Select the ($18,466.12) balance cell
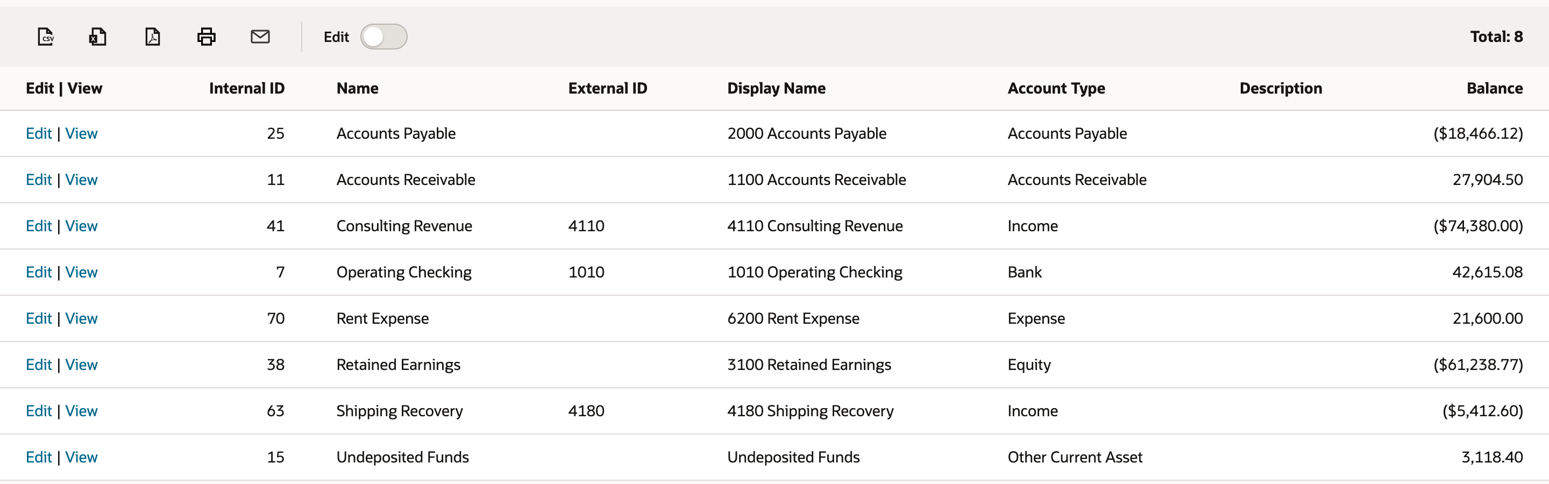Screen dimensions: 1549x484 (1478, 133)
